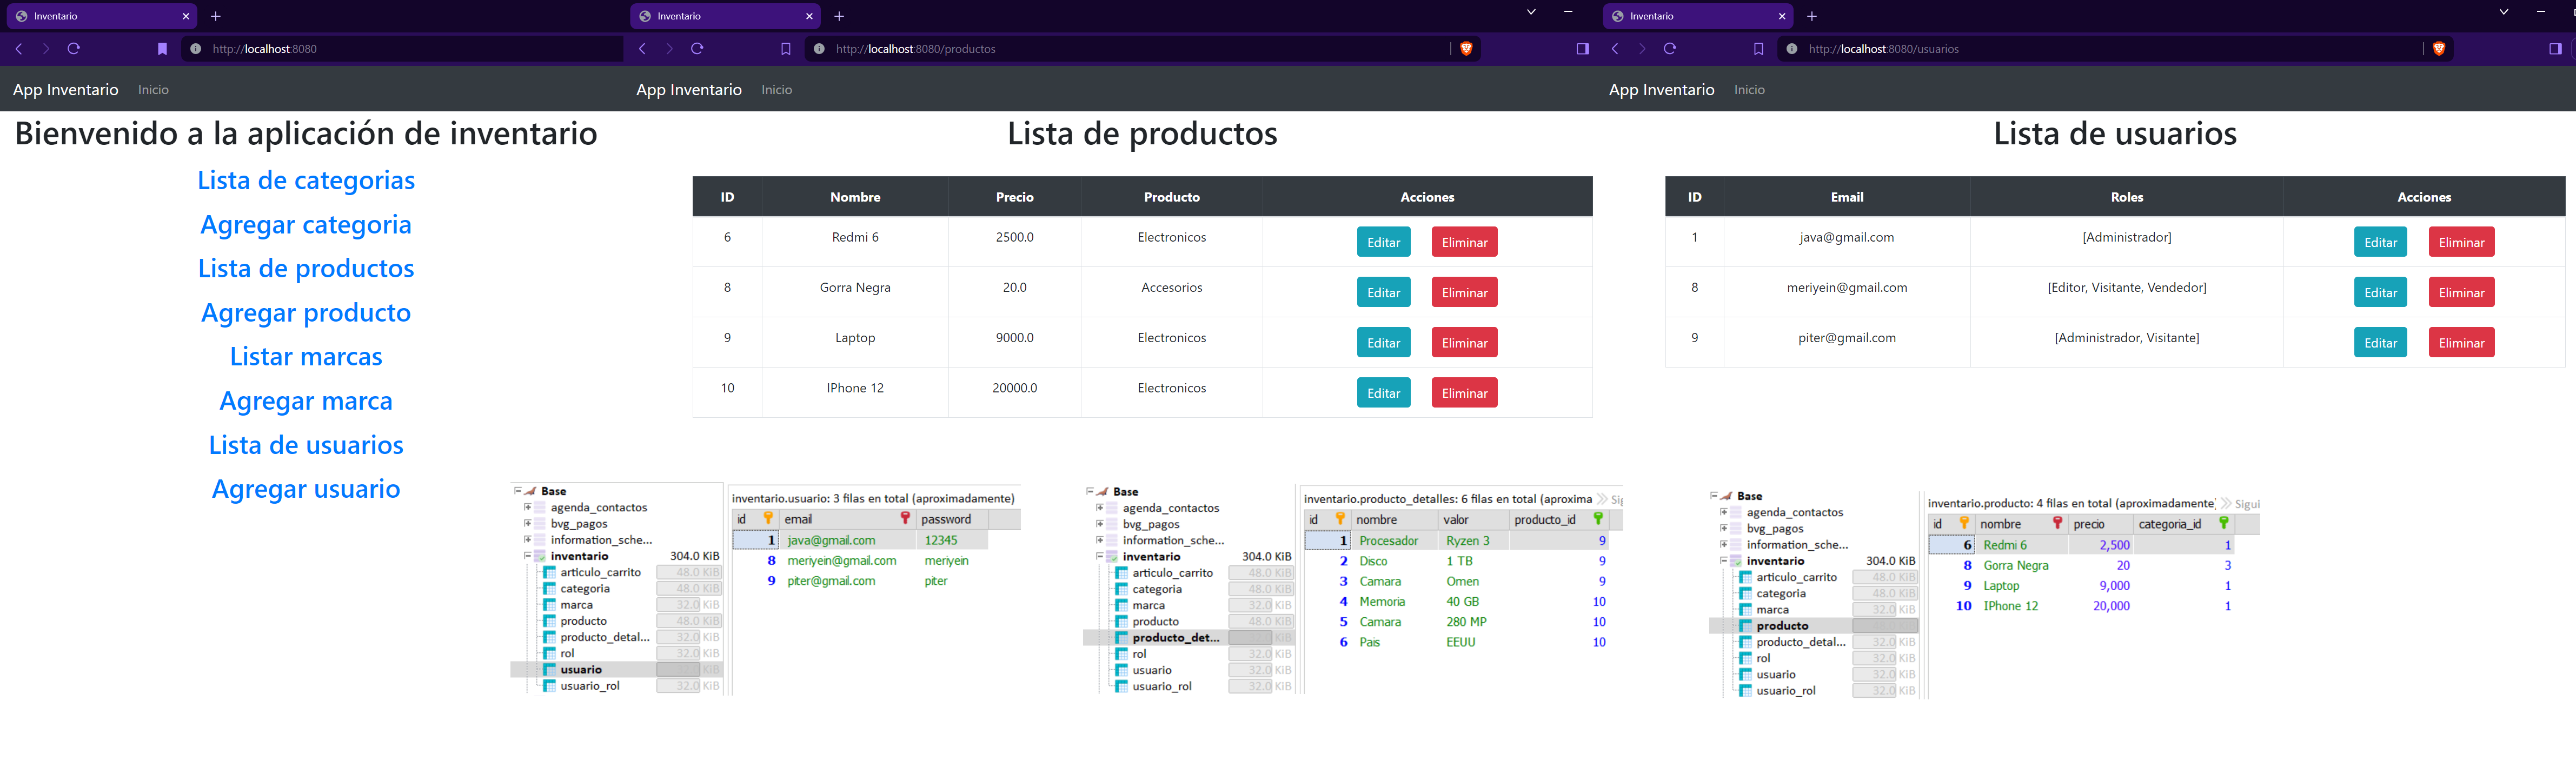Go back in the productos browser window
2576x761 pixels.
642,49
